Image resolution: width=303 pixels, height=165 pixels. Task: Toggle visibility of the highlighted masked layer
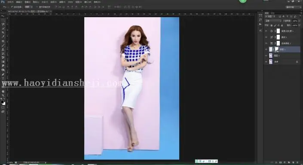point(266,49)
